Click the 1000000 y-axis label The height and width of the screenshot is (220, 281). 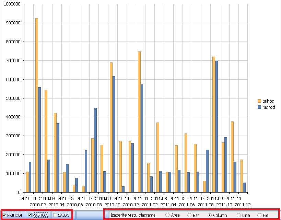(12, 4)
